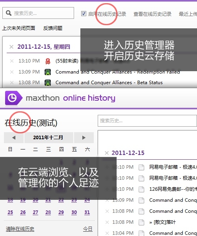Select December 29 in calendar
Image resolution: width=197 pixels, height=236 pixels.
click(61, 212)
